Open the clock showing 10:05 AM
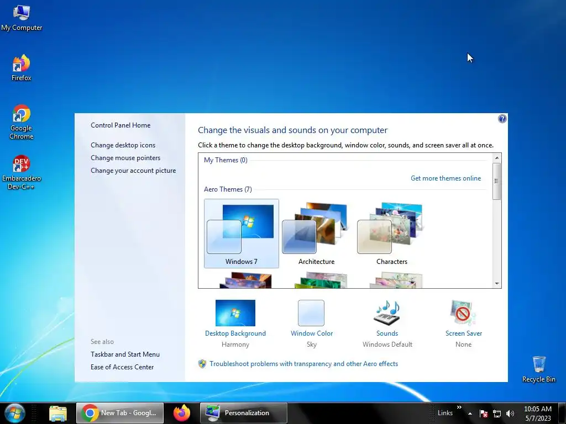Screen dimensions: 566x424 (537, 413)
